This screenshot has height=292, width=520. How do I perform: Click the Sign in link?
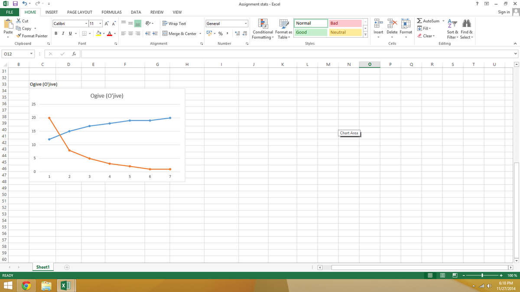click(x=504, y=12)
